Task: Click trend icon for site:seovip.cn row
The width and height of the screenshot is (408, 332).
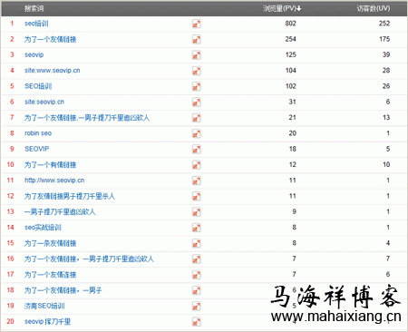Action: coord(197,103)
